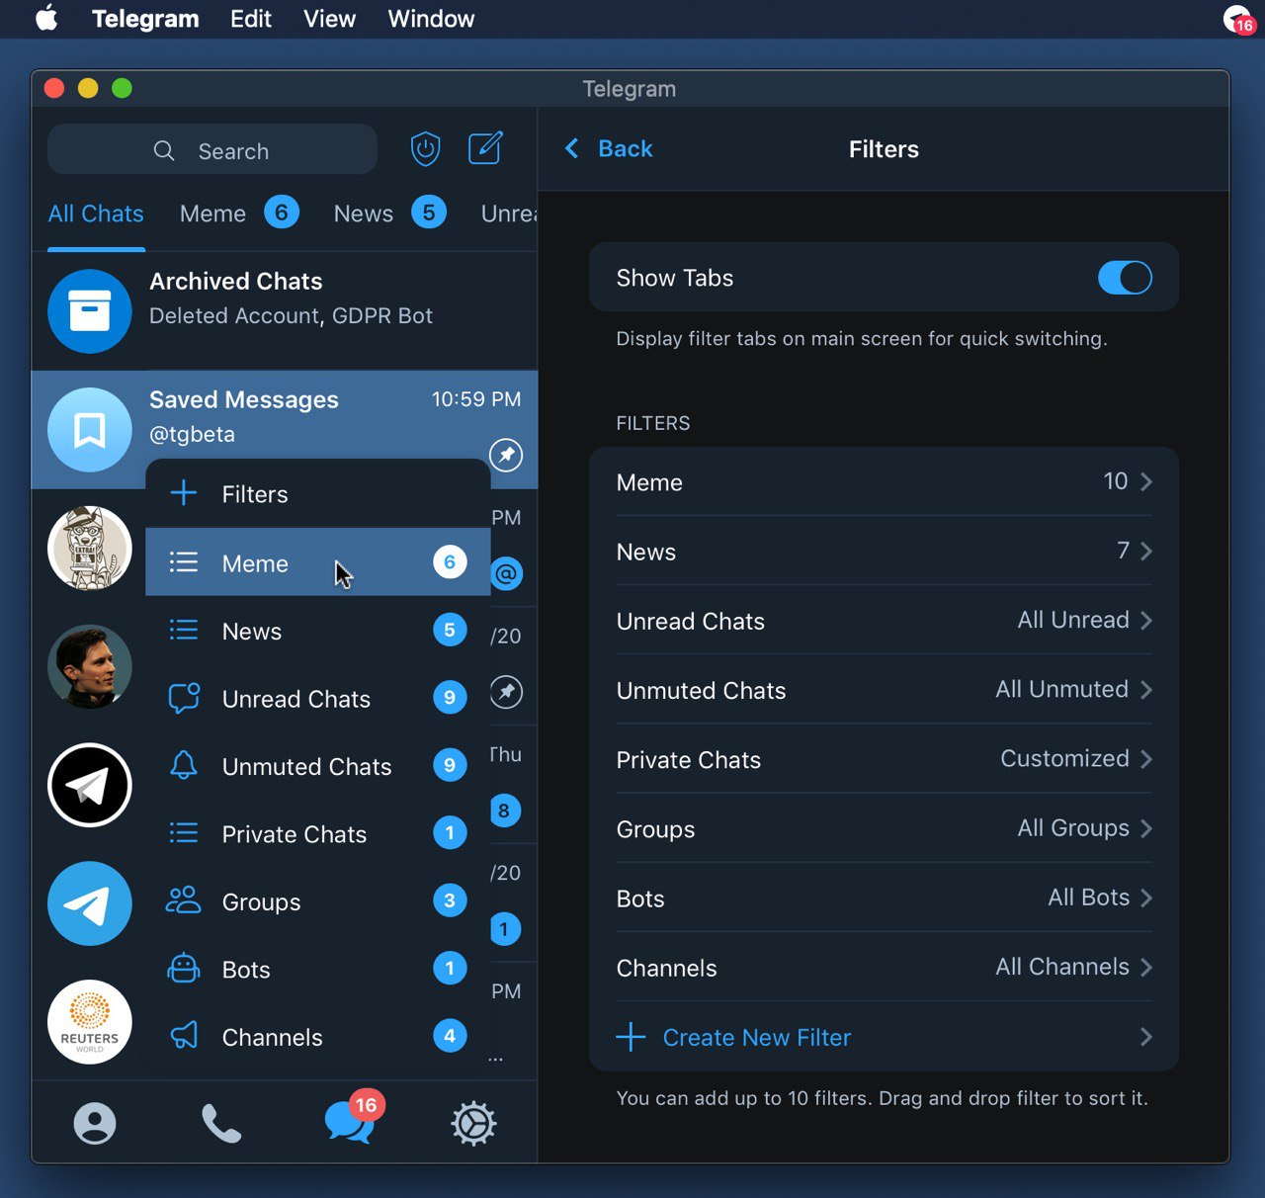
Task: Click the Meme filter count '10'
Action: point(1116,481)
